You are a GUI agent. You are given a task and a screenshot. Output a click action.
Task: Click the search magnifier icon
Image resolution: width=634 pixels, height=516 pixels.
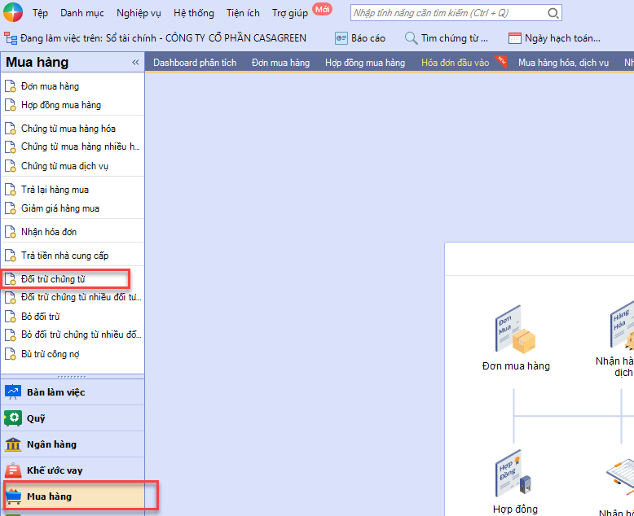point(553,13)
